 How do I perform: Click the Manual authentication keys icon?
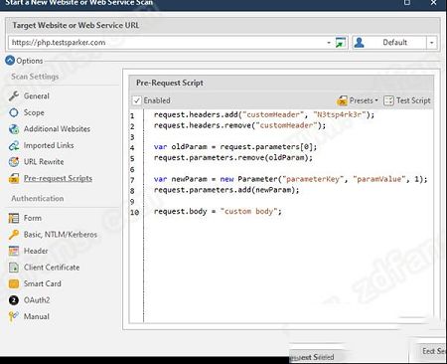click(x=14, y=316)
